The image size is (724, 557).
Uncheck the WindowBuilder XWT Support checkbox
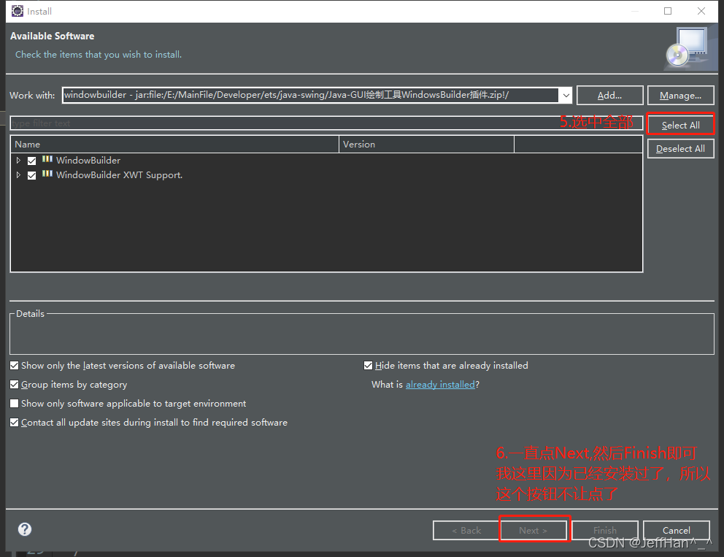[31, 174]
